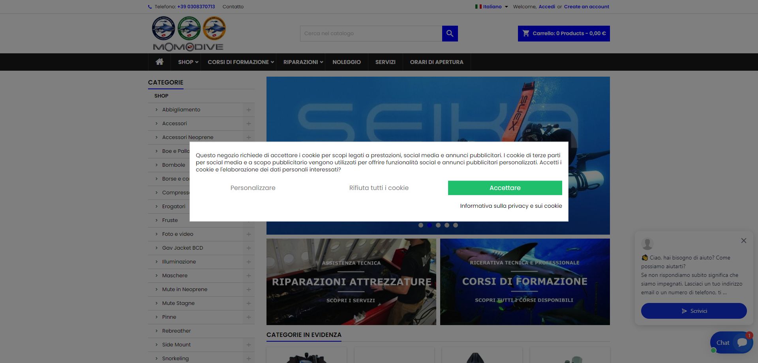Image resolution: width=758 pixels, height=363 pixels.
Task: Open the Pinne category link
Action: click(169, 317)
